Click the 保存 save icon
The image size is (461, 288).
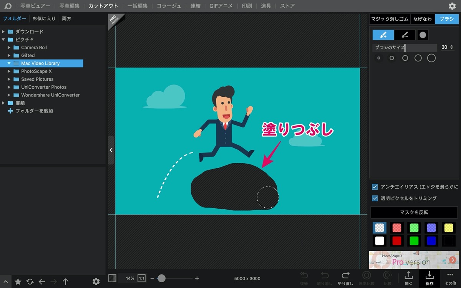click(x=429, y=278)
